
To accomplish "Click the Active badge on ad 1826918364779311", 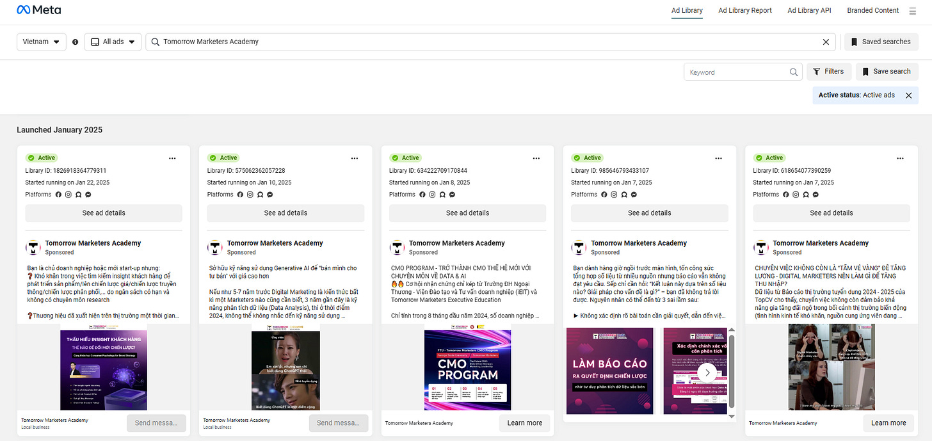I will 42,157.
